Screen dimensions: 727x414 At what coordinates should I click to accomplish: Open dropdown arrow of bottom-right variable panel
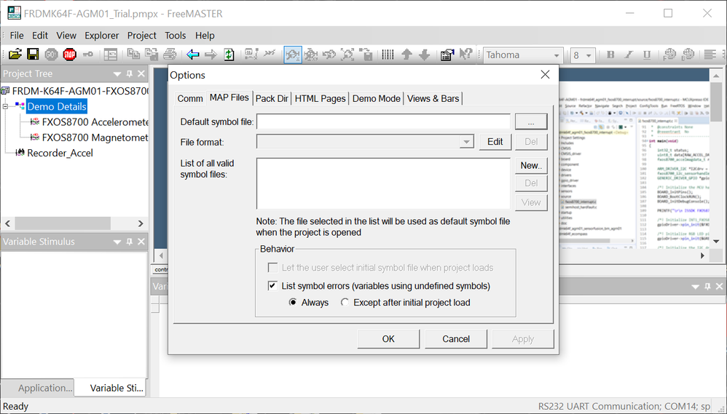click(695, 287)
